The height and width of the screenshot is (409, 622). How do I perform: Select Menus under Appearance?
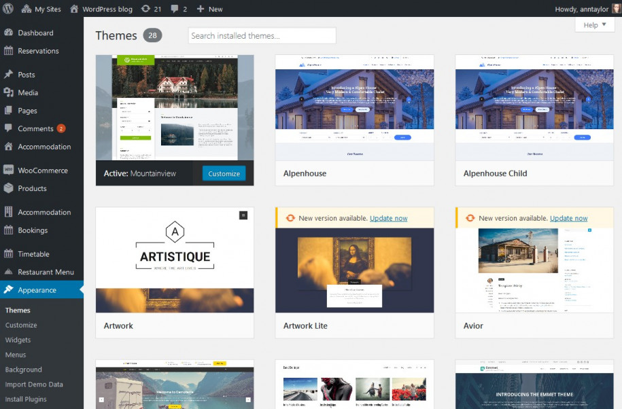(x=16, y=355)
